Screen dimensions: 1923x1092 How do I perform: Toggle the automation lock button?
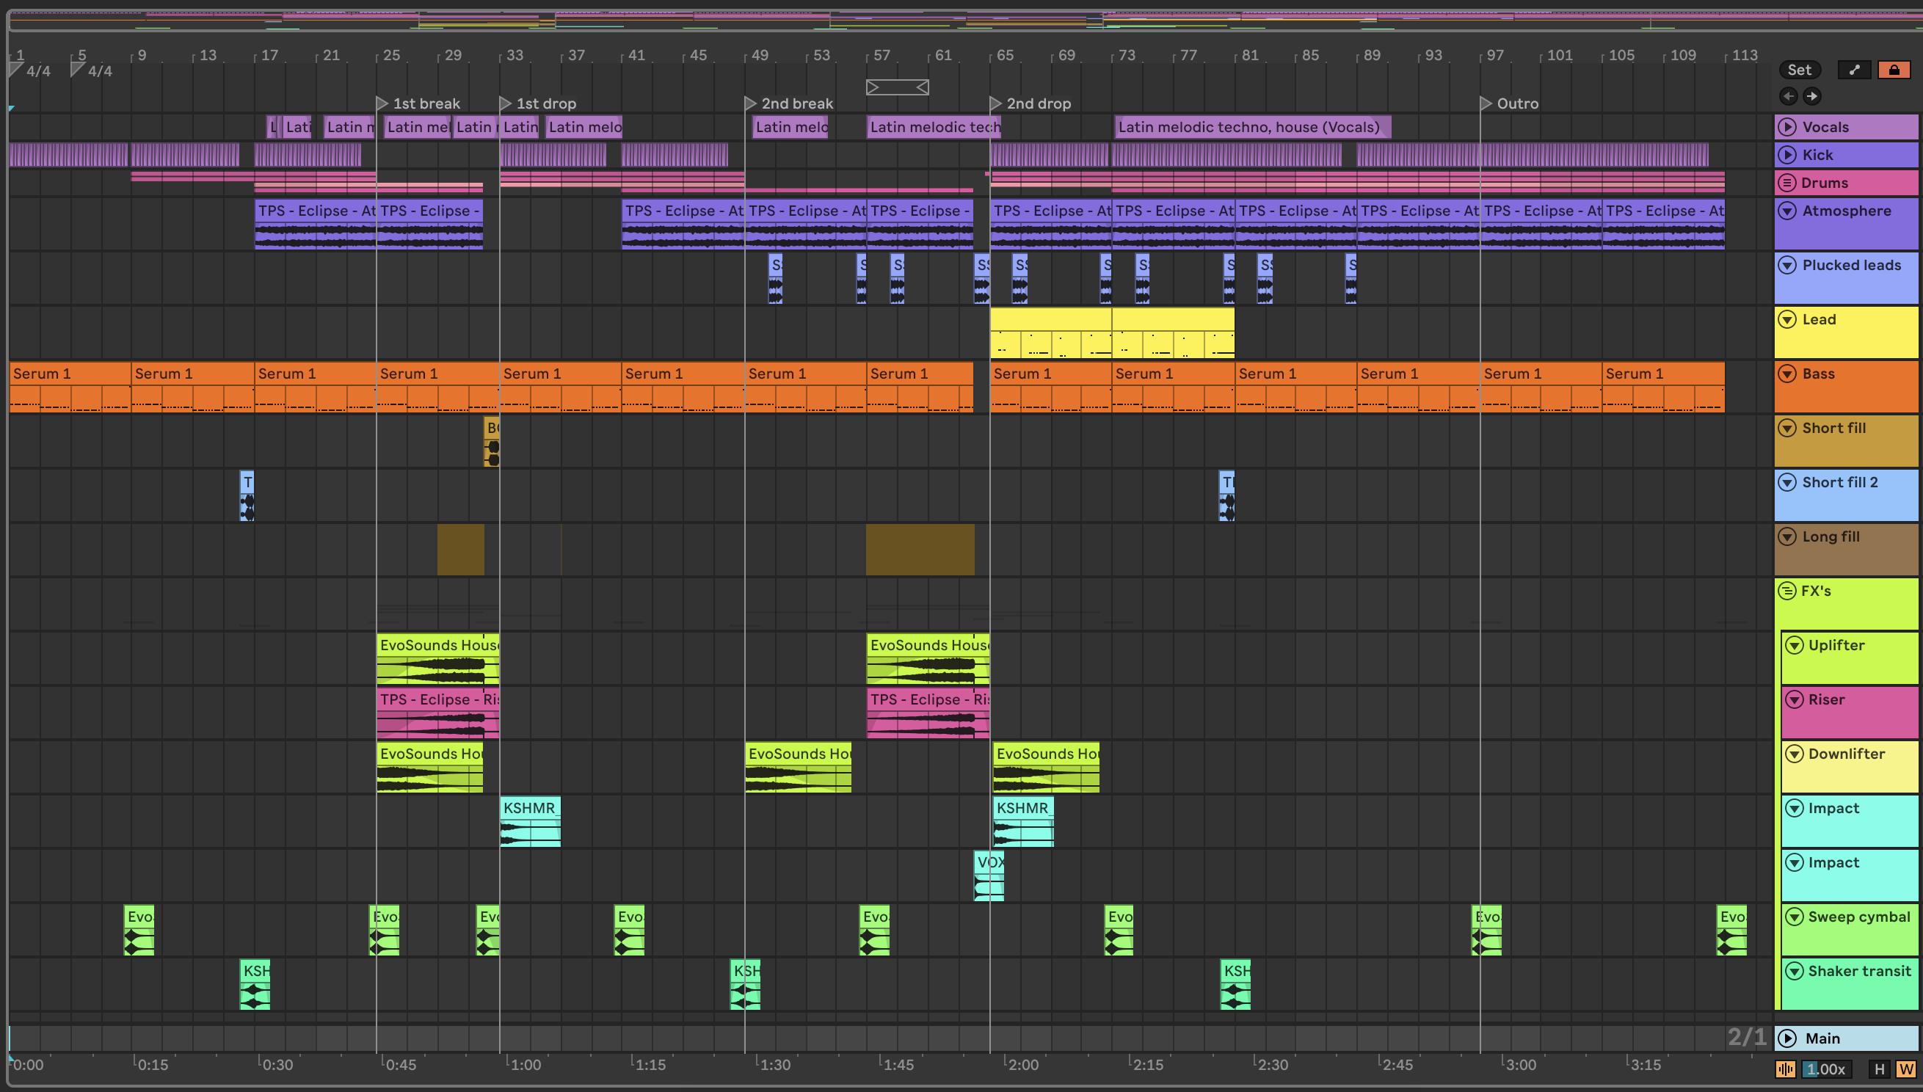(x=1894, y=70)
